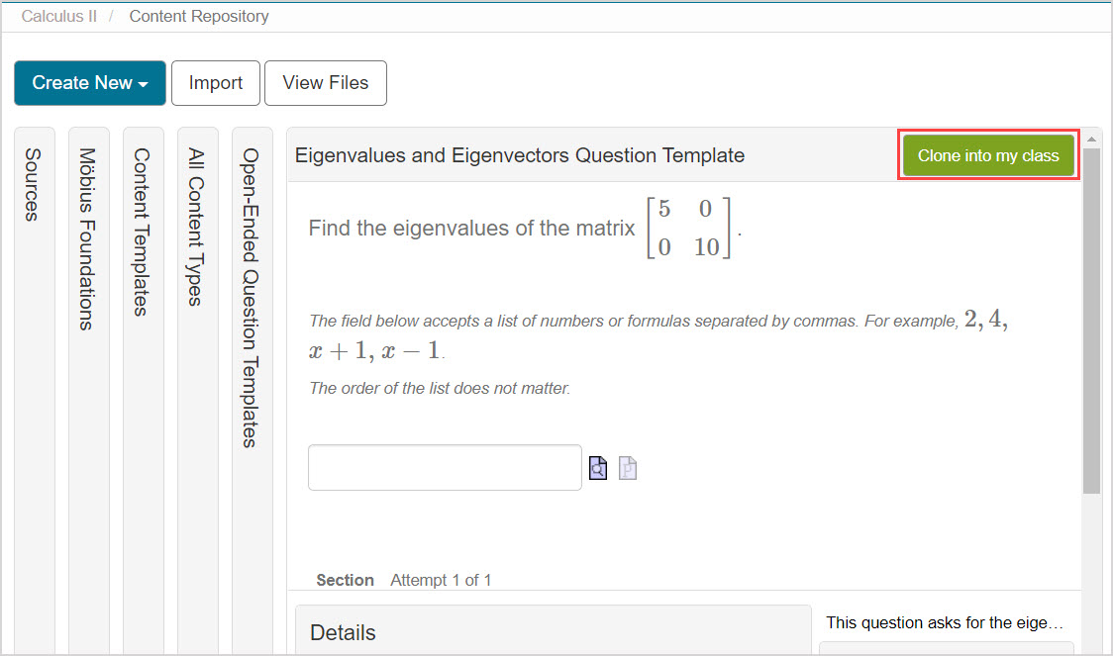Go to Calculus II breadcrumb
The image size is (1113, 656).
59,17
